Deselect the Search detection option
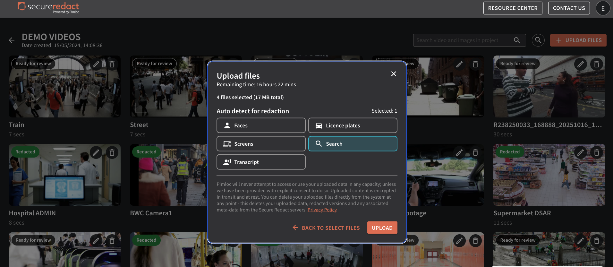This screenshot has width=613, height=267. (x=353, y=144)
